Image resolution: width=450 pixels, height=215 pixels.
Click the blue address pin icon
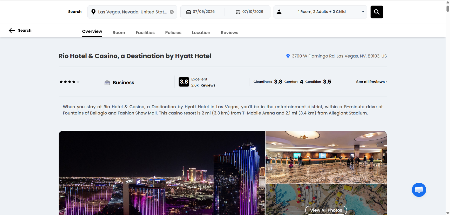tap(288, 56)
